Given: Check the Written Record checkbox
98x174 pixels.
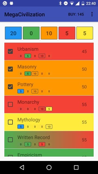Looking at the screenshot, I should click(x=10, y=140).
